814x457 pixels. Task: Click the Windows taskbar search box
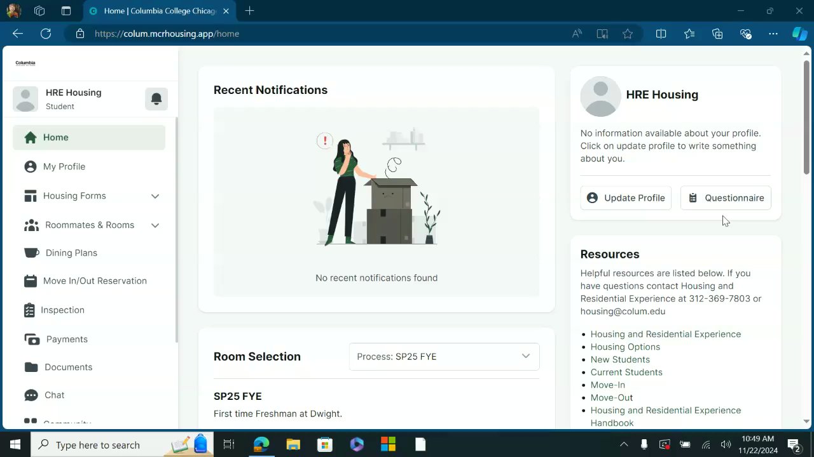[121, 444]
